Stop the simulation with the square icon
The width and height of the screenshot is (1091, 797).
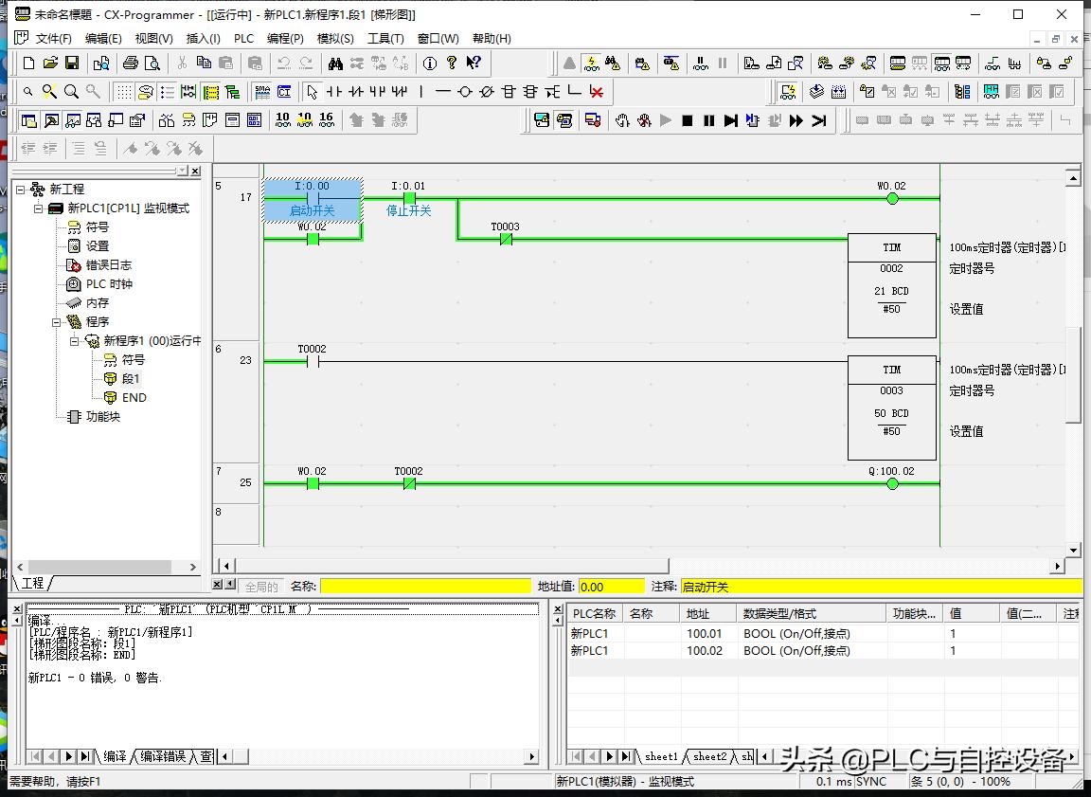point(688,120)
